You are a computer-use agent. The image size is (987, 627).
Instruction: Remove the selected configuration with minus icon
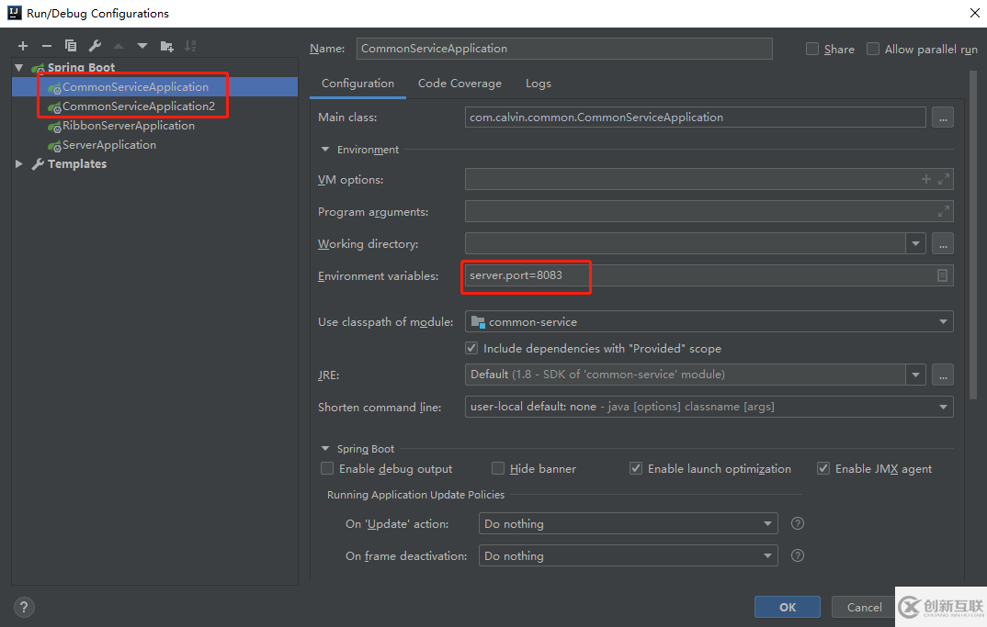(x=47, y=46)
